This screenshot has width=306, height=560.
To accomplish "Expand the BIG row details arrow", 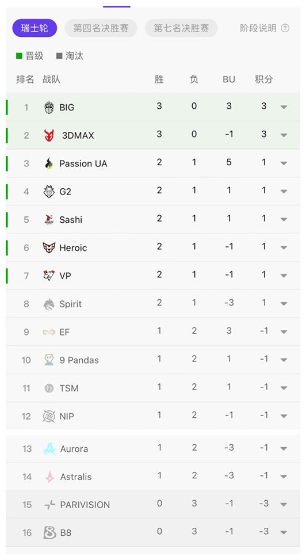I will click(284, 107).
